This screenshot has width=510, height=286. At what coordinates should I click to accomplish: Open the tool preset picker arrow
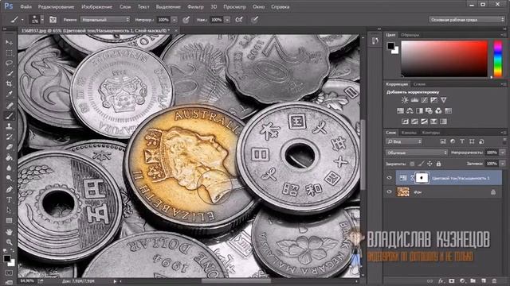tap(22, 20)
